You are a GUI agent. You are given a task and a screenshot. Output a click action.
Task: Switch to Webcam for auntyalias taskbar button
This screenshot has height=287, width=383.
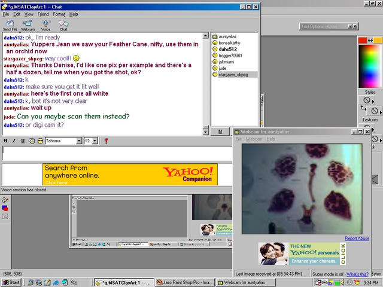[x=246, y=283]
